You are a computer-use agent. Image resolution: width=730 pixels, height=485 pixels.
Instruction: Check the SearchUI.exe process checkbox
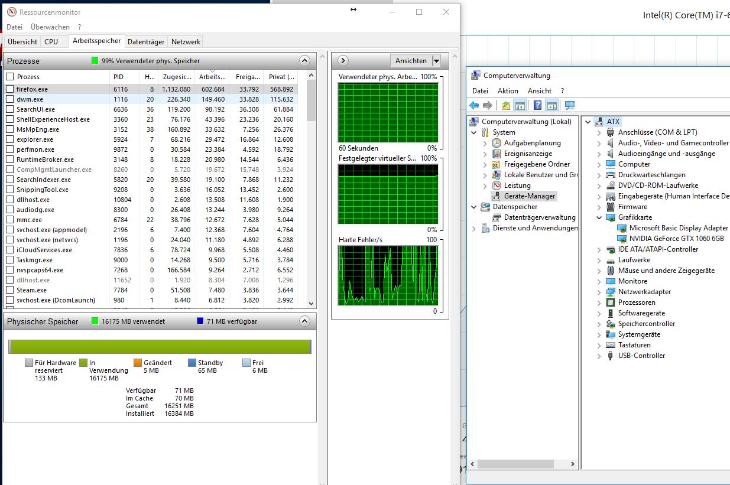9,109
